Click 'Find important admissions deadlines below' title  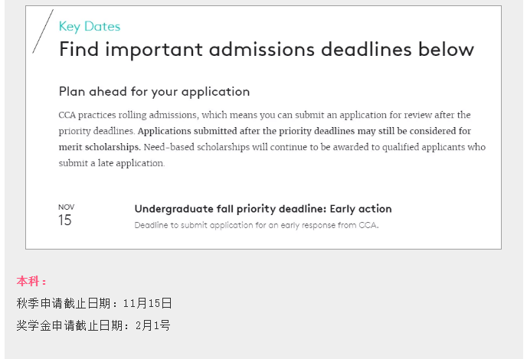[267, 50]
